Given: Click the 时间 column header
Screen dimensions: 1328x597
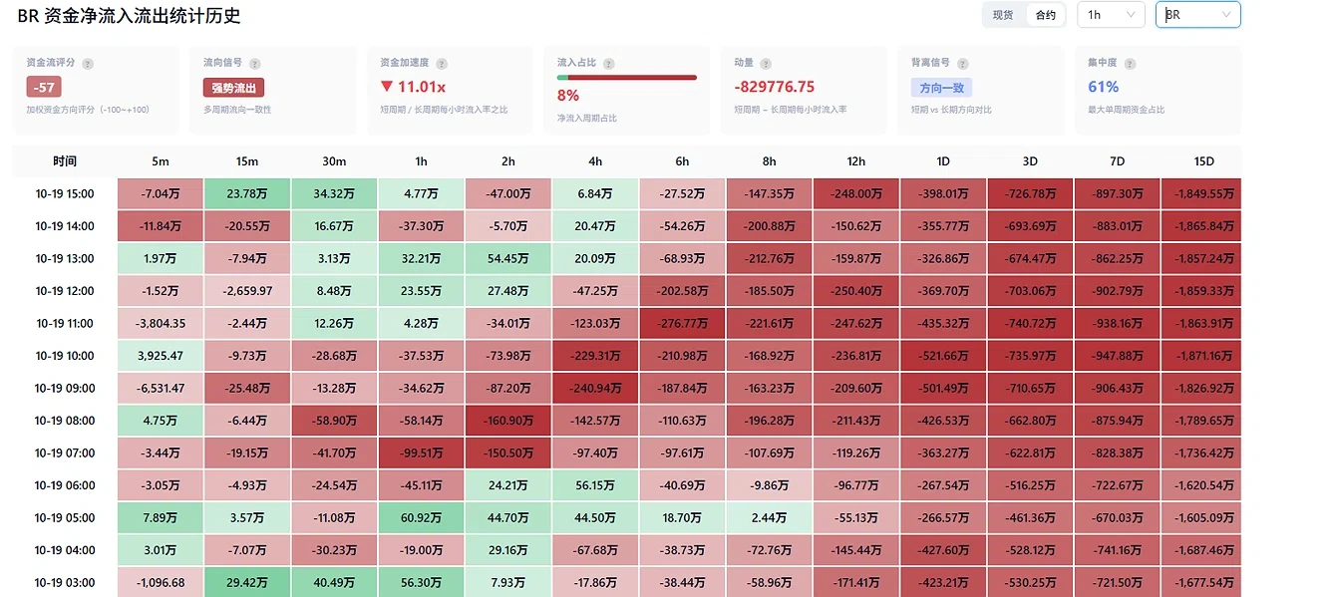Looking at the screenshot, I should [65, 161].
